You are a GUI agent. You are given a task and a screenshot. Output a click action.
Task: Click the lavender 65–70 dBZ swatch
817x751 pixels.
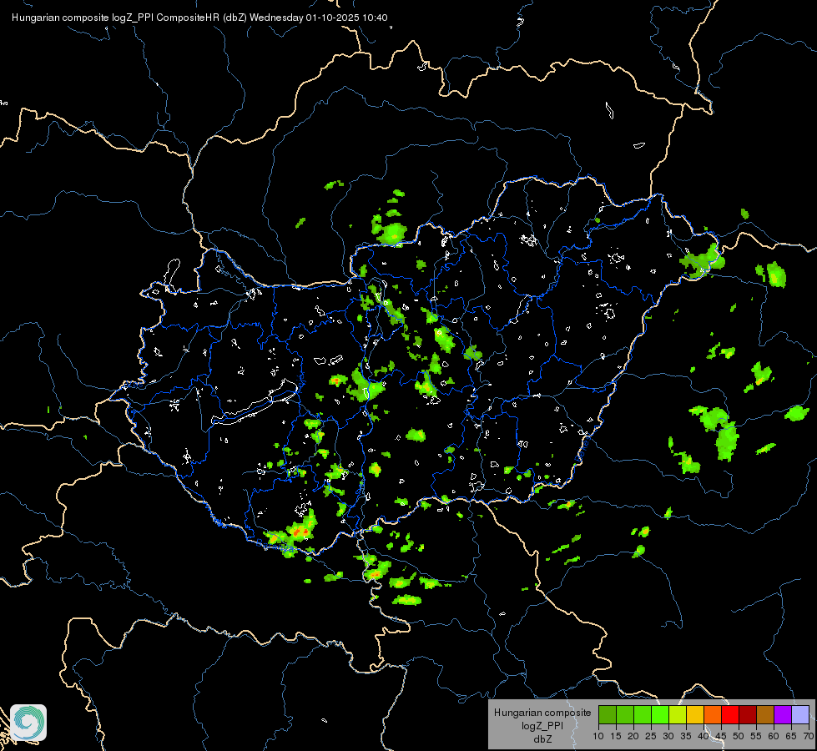tap(800, 714)
